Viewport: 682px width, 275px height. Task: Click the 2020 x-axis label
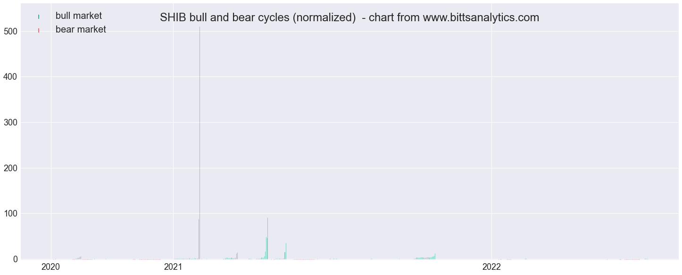point(50,267)
